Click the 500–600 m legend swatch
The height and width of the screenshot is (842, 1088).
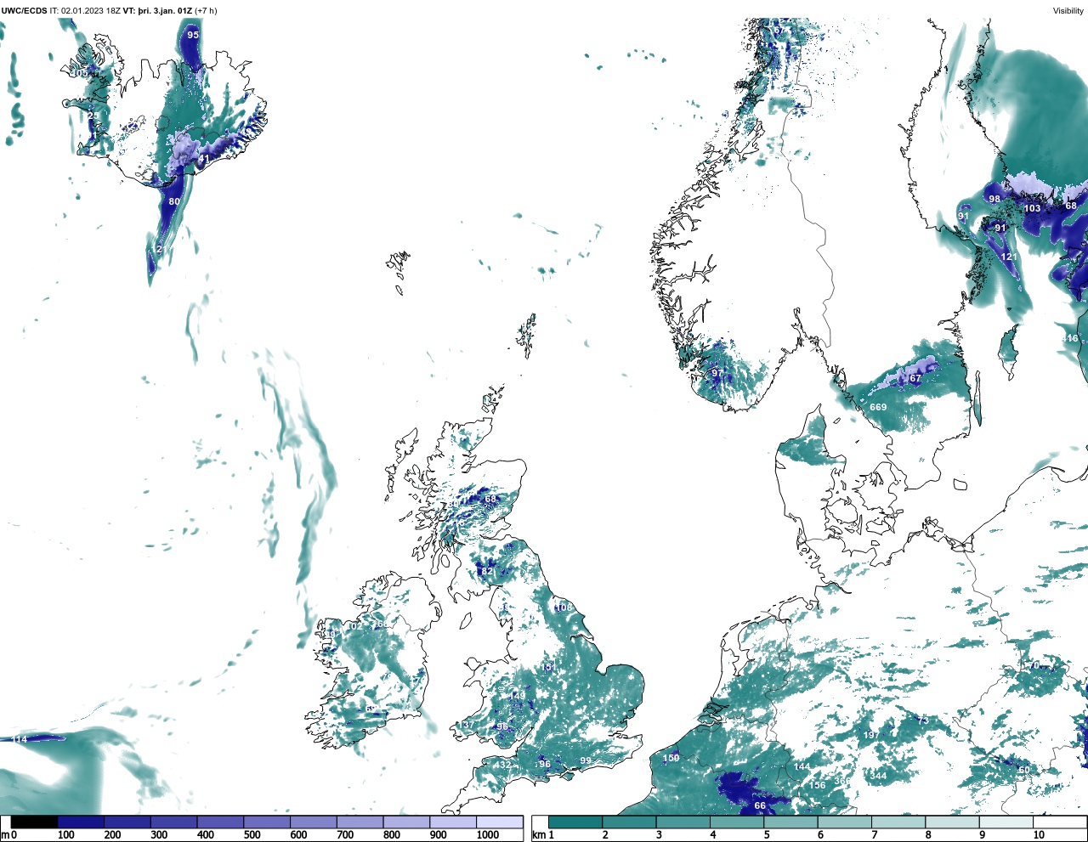[x=267, y=822]
